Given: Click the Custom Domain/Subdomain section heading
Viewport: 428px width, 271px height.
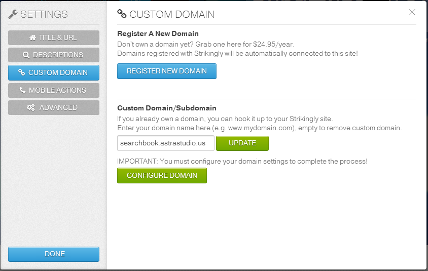Looking at the screenshot, I should (167, 108).
